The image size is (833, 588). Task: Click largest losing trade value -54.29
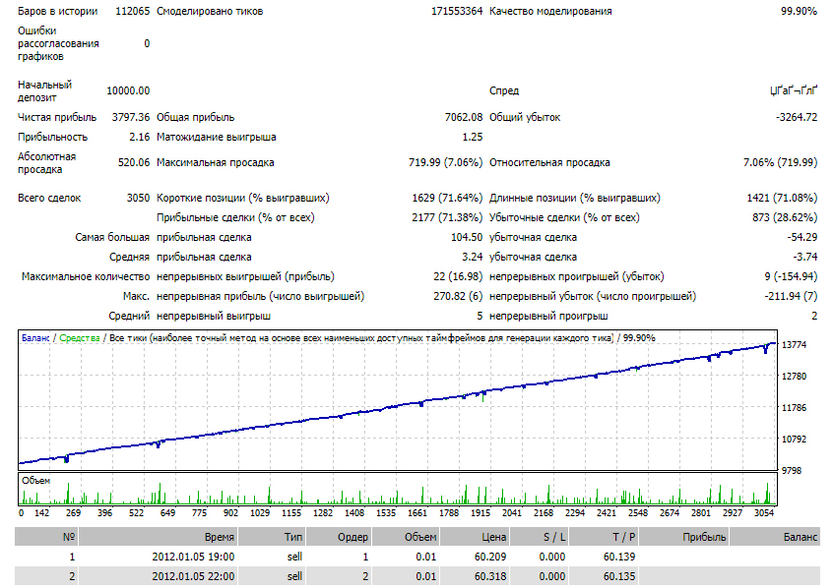coord(802,237)
